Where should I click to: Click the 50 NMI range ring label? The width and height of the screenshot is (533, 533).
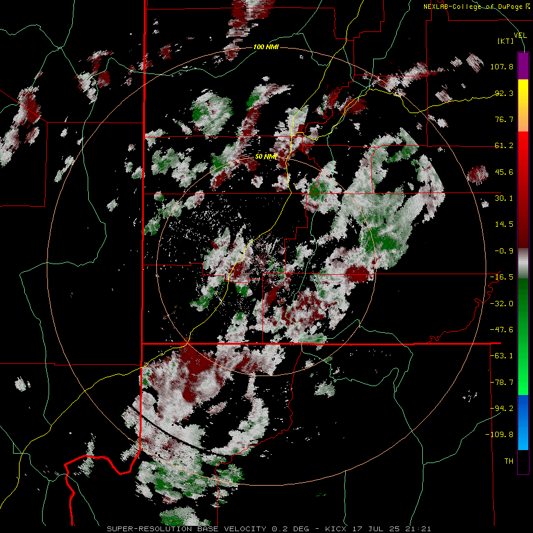coord(266,157)
